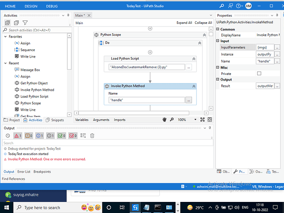
Task: Collapse the Do sequence
Action: [200, 43]
